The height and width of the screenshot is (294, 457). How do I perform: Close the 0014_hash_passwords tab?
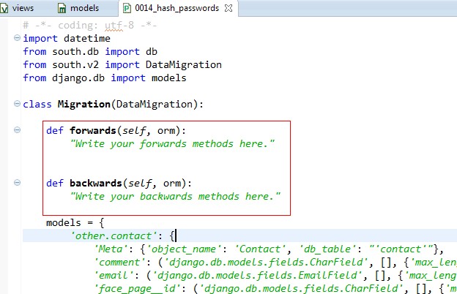[x=228, y=8]
